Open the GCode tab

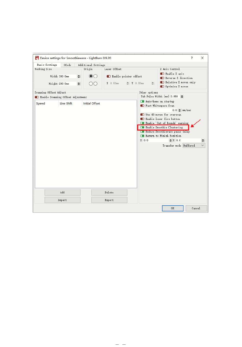coord(68,65)
